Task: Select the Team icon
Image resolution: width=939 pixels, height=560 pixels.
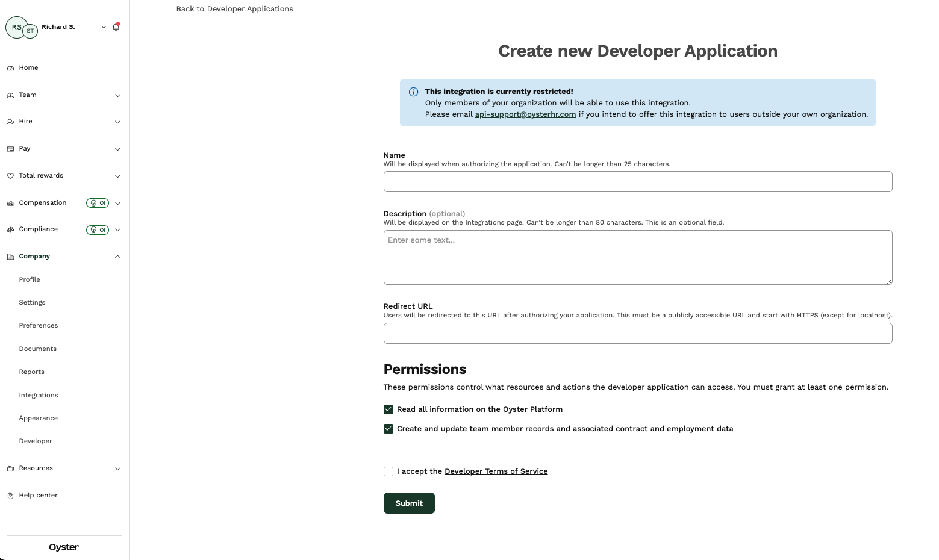Action: point(10,95)
